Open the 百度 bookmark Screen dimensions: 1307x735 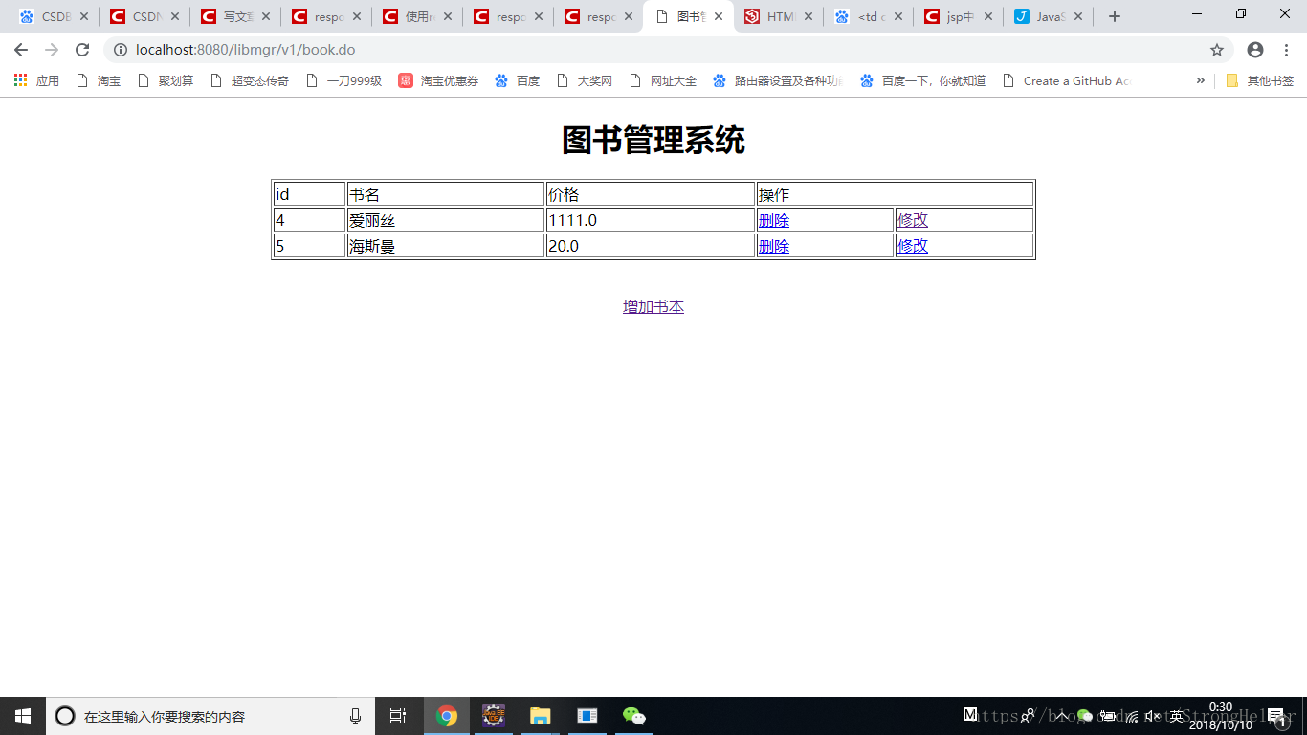click(517, 81)
